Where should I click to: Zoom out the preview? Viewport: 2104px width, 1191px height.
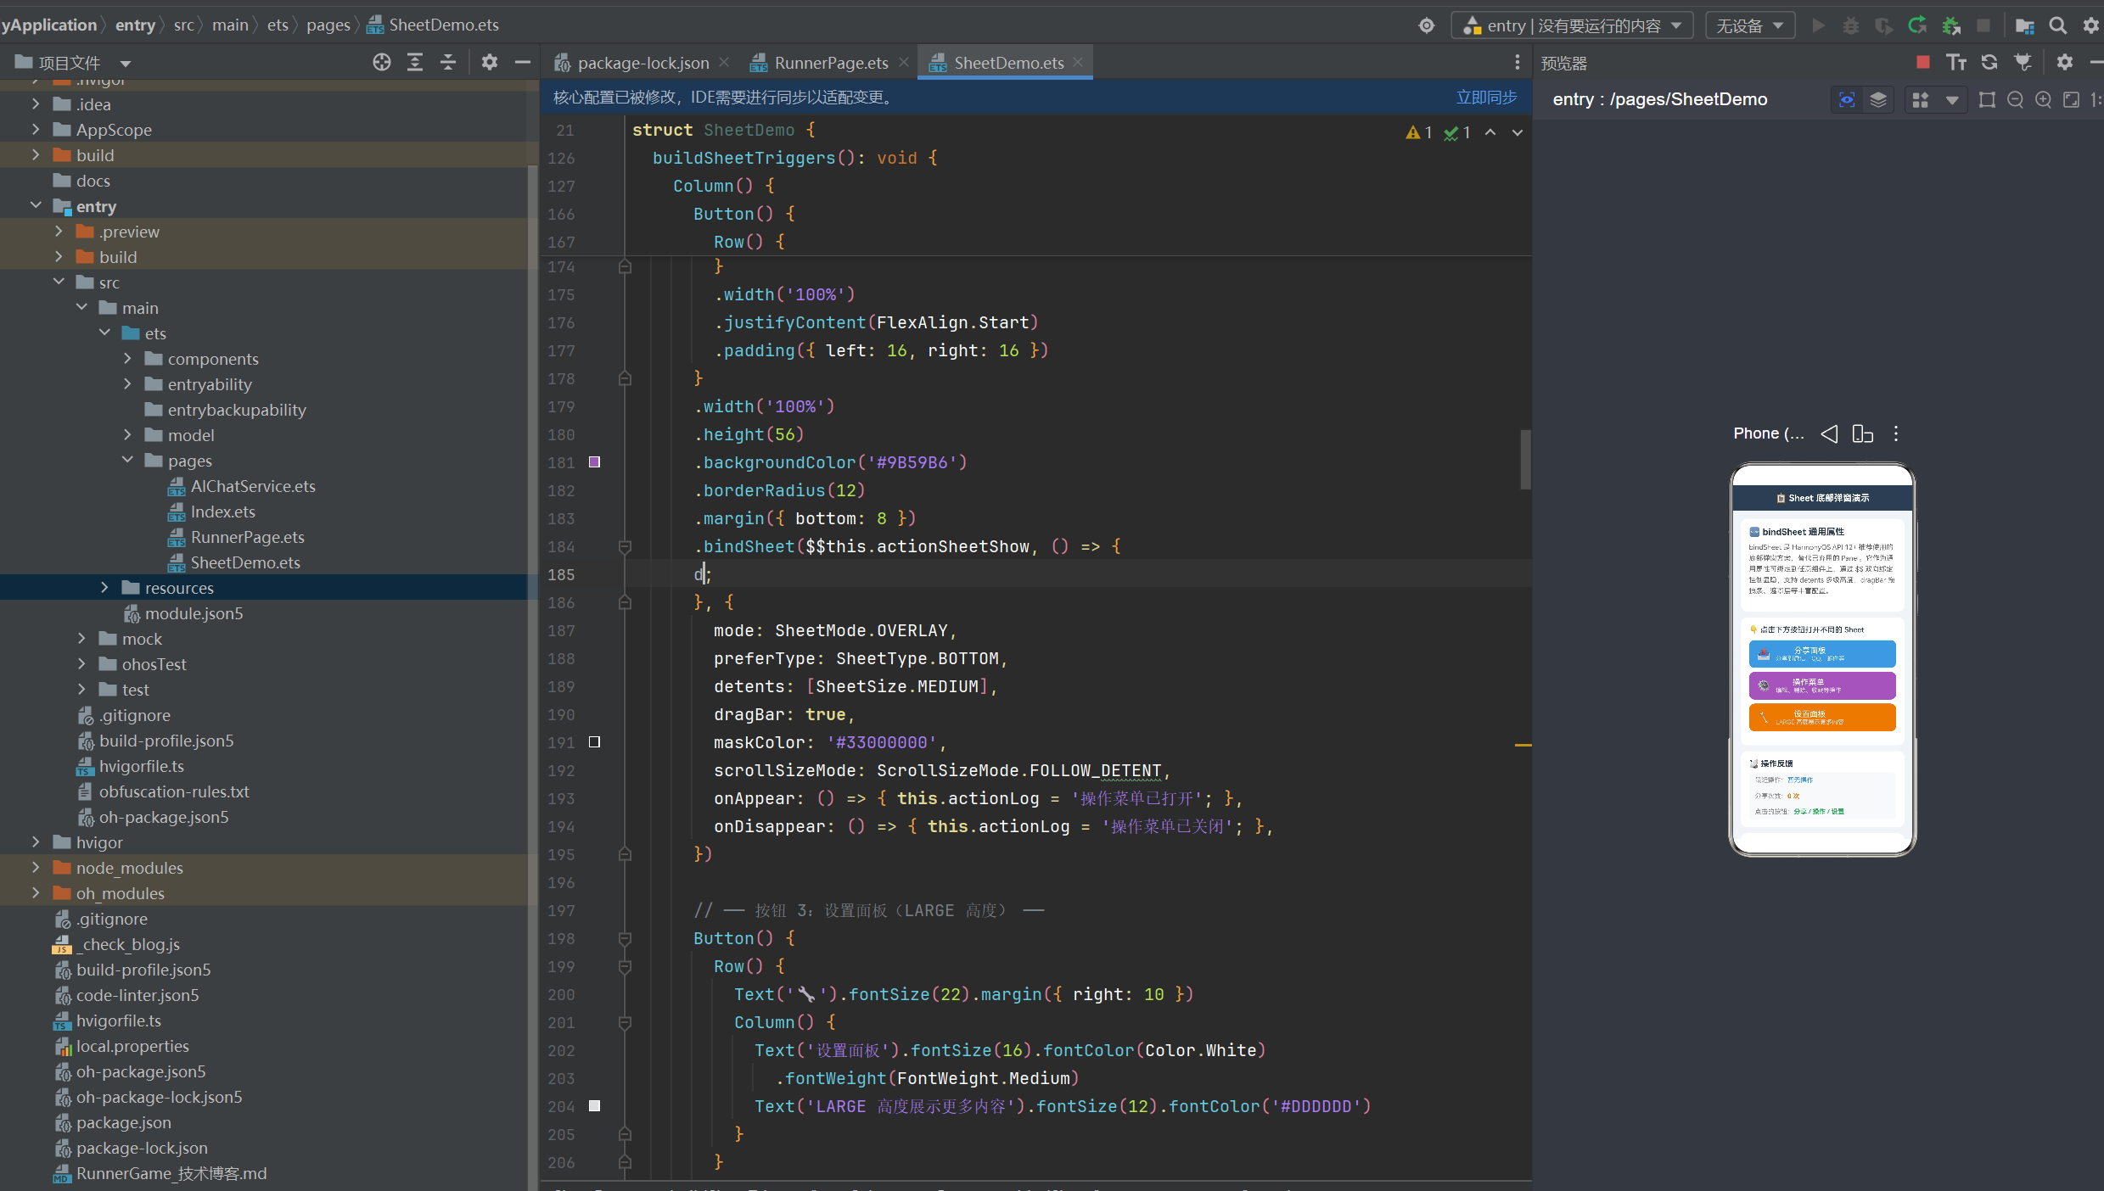[2015, 100]
